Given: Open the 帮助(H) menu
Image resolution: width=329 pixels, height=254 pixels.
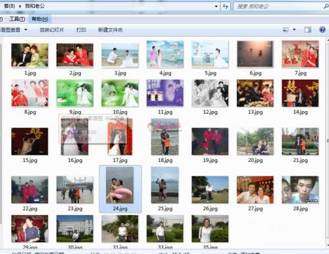Looking at the screenshot, I should point(40,19).
